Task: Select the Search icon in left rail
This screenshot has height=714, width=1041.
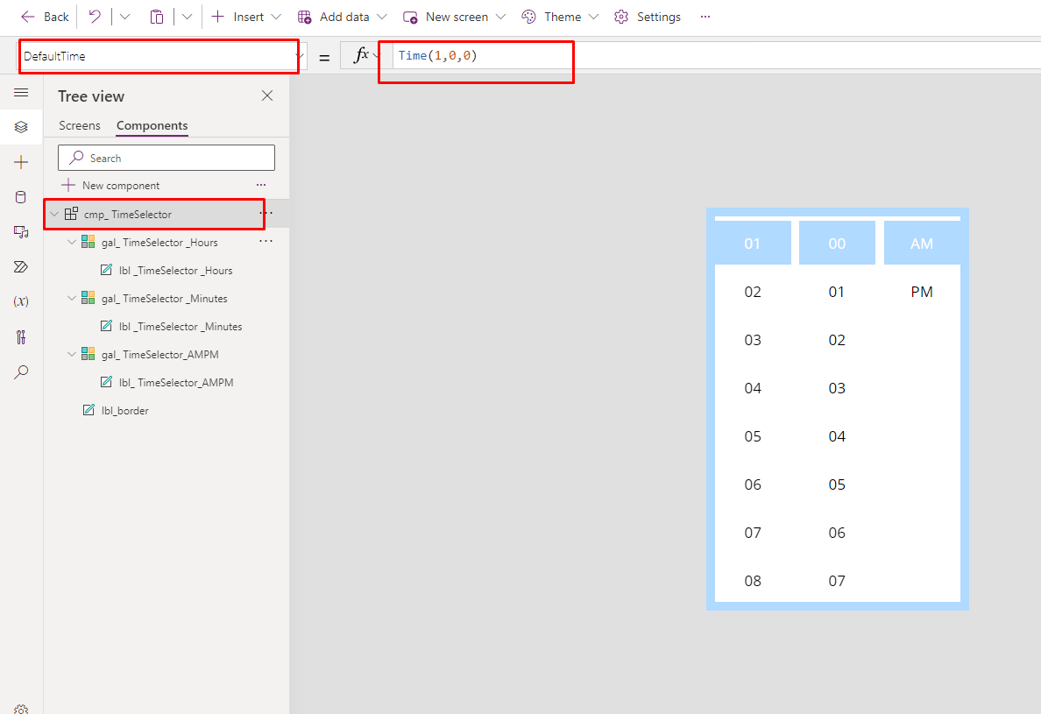Action: click(x=21, y=371)
